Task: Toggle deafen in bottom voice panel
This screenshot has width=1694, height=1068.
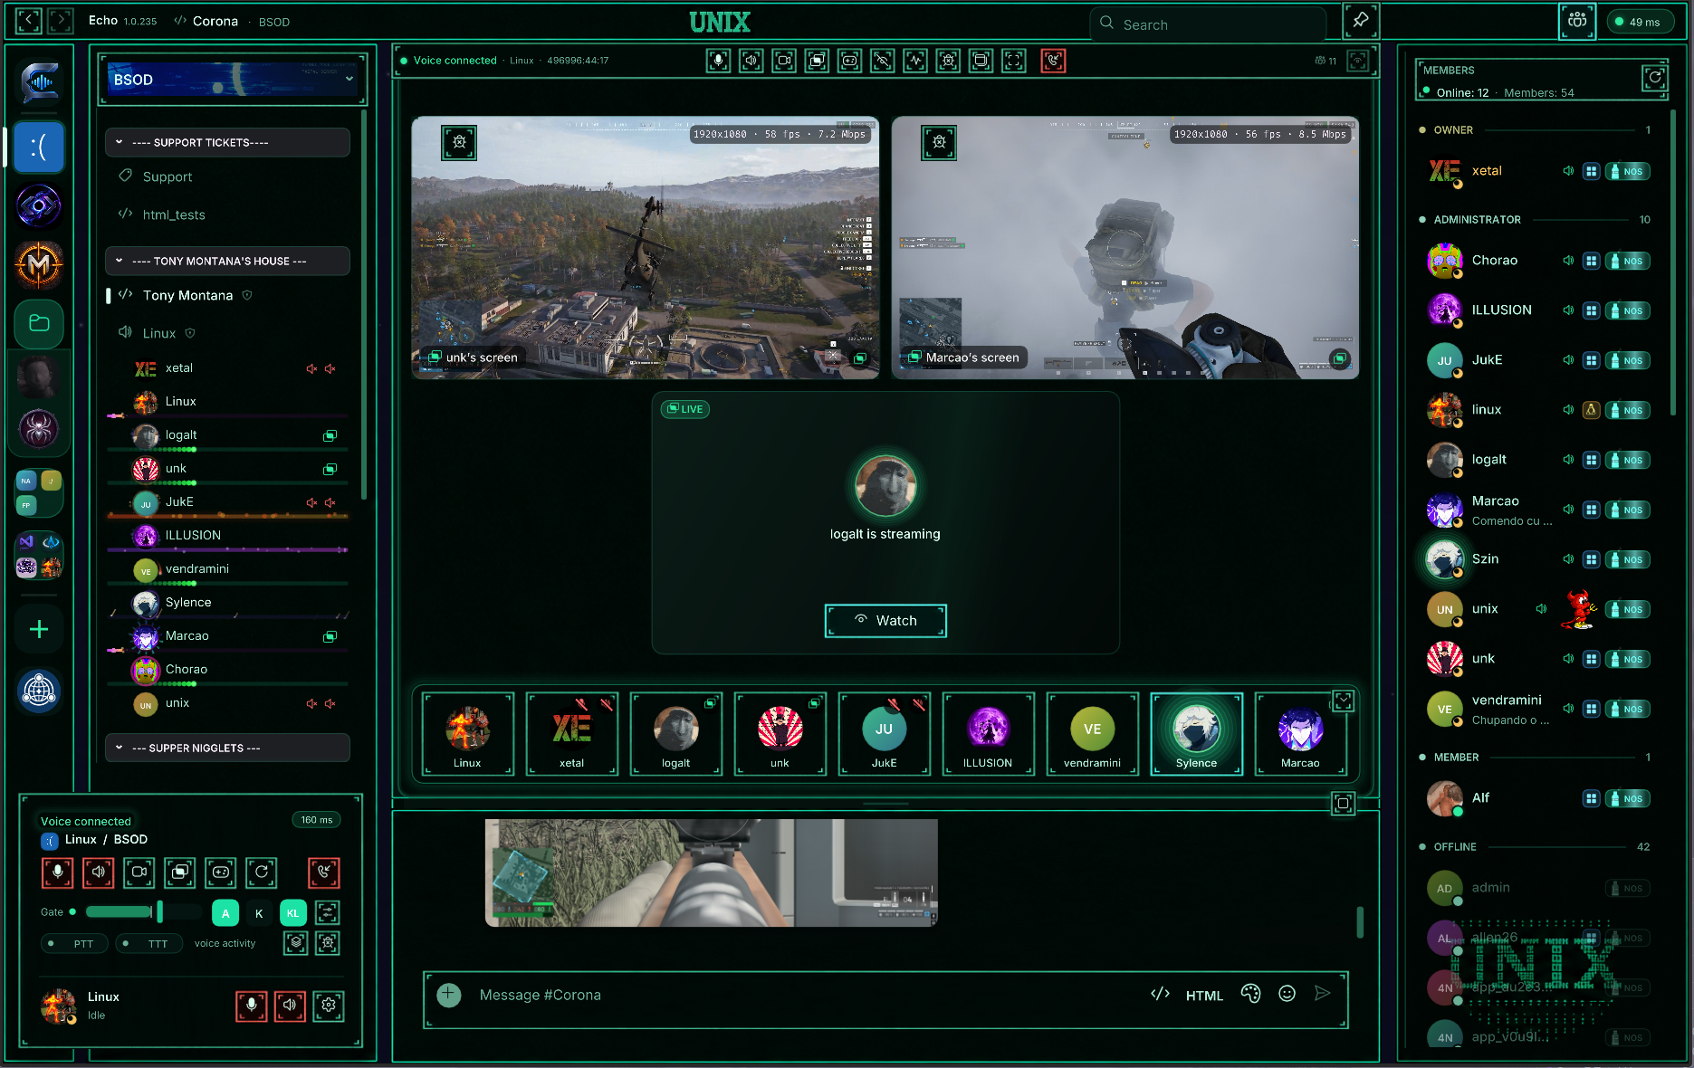Action: click(99, 873)
